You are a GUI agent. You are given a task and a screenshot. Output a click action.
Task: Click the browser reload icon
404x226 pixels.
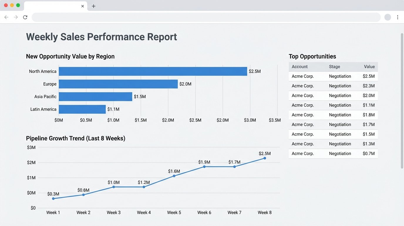[25, 17]
